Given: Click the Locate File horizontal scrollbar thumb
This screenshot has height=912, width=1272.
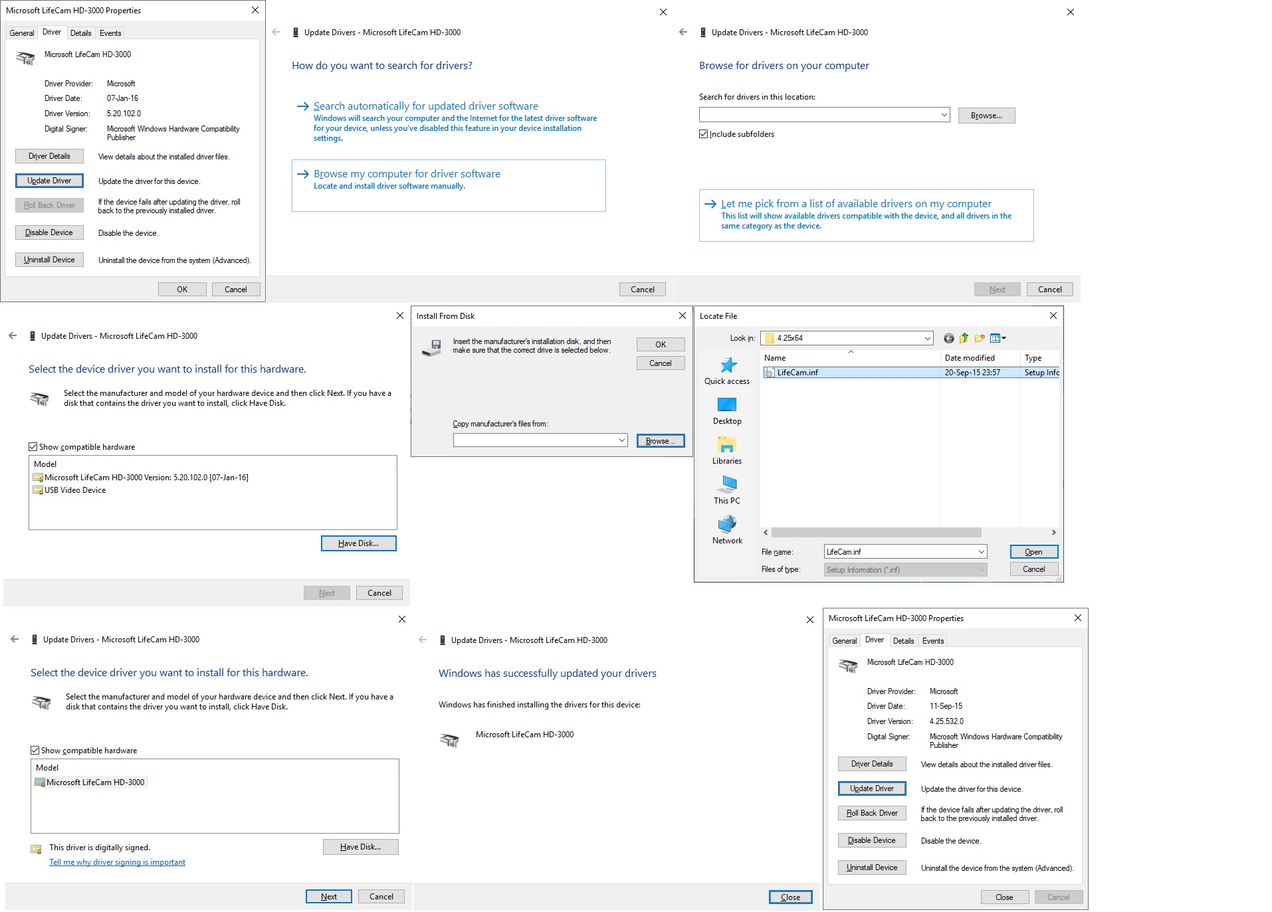Looking at the screenshot, I should tap(876, 533).
